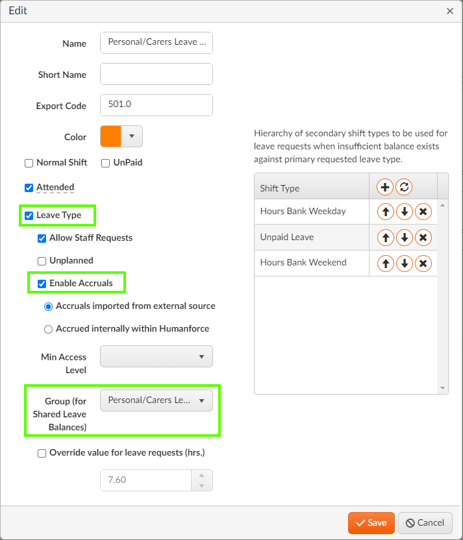Select Accrued internally within Humanforce
463x540 pixels.
48,329
